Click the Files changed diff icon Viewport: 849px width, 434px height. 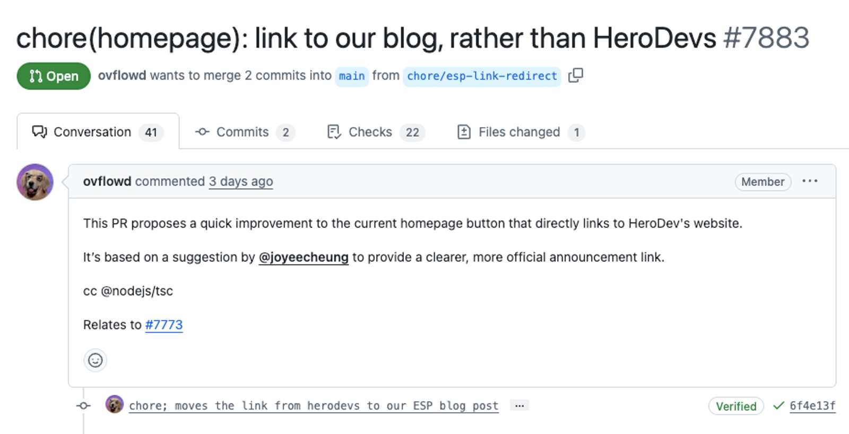point(464,132)
